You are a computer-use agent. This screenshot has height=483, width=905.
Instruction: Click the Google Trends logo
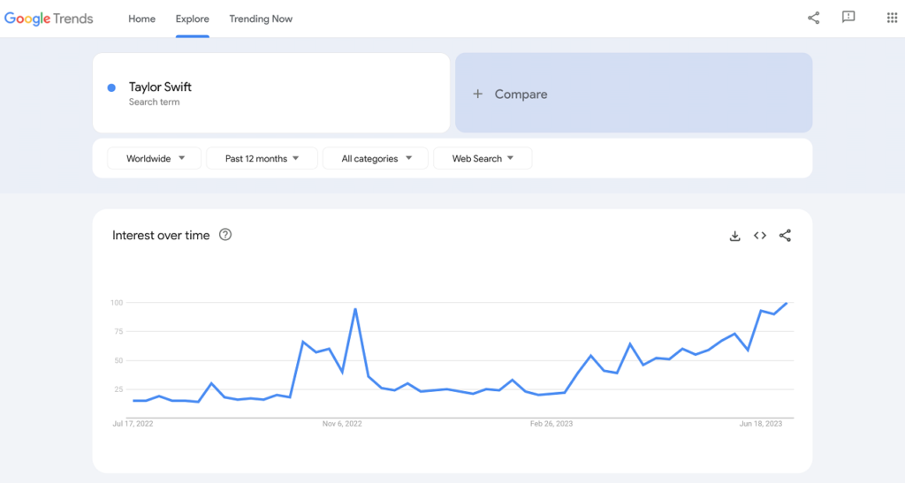(49, 19)
